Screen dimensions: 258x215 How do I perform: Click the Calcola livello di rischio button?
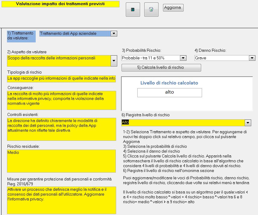[161, 67]
